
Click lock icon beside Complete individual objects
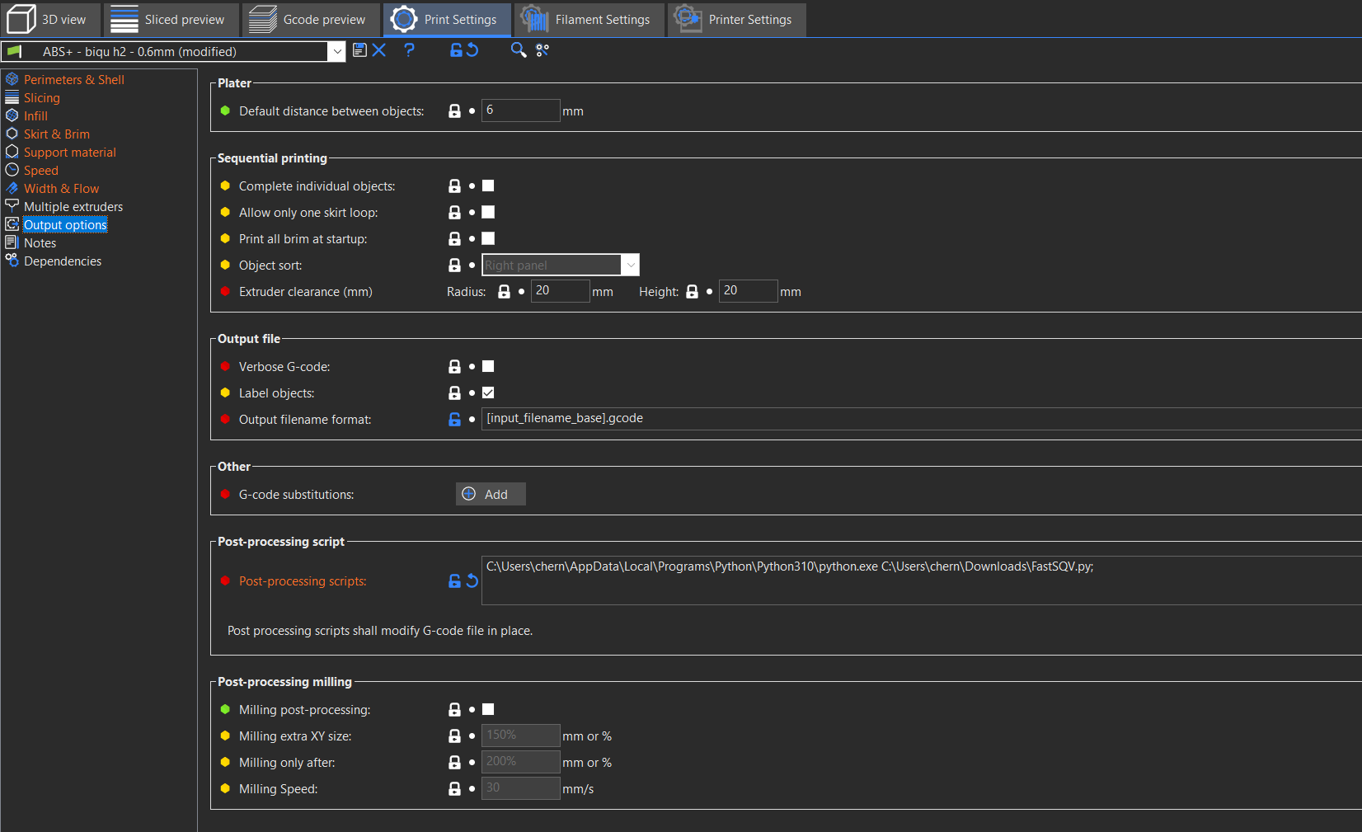(x=454, y=186)
